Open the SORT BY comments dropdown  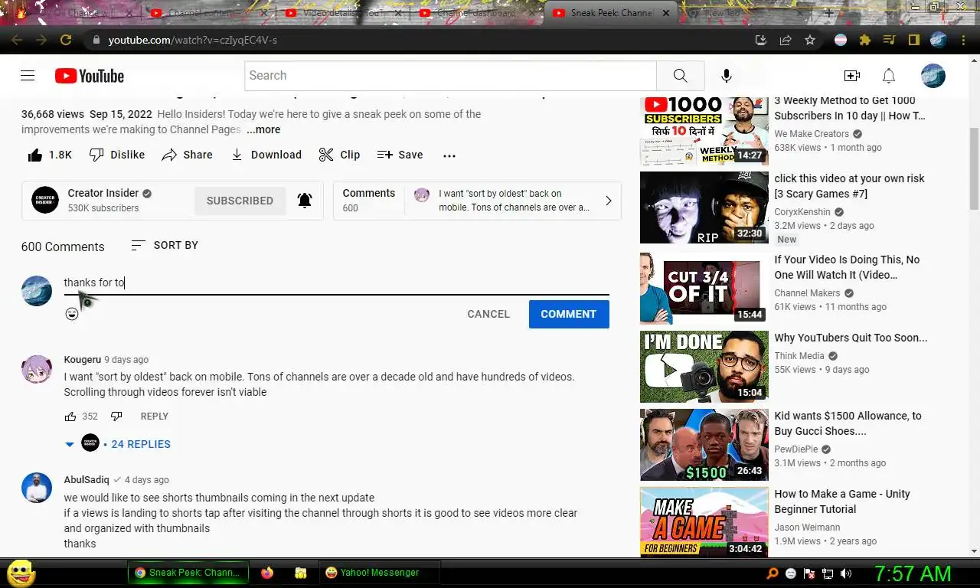165,245
